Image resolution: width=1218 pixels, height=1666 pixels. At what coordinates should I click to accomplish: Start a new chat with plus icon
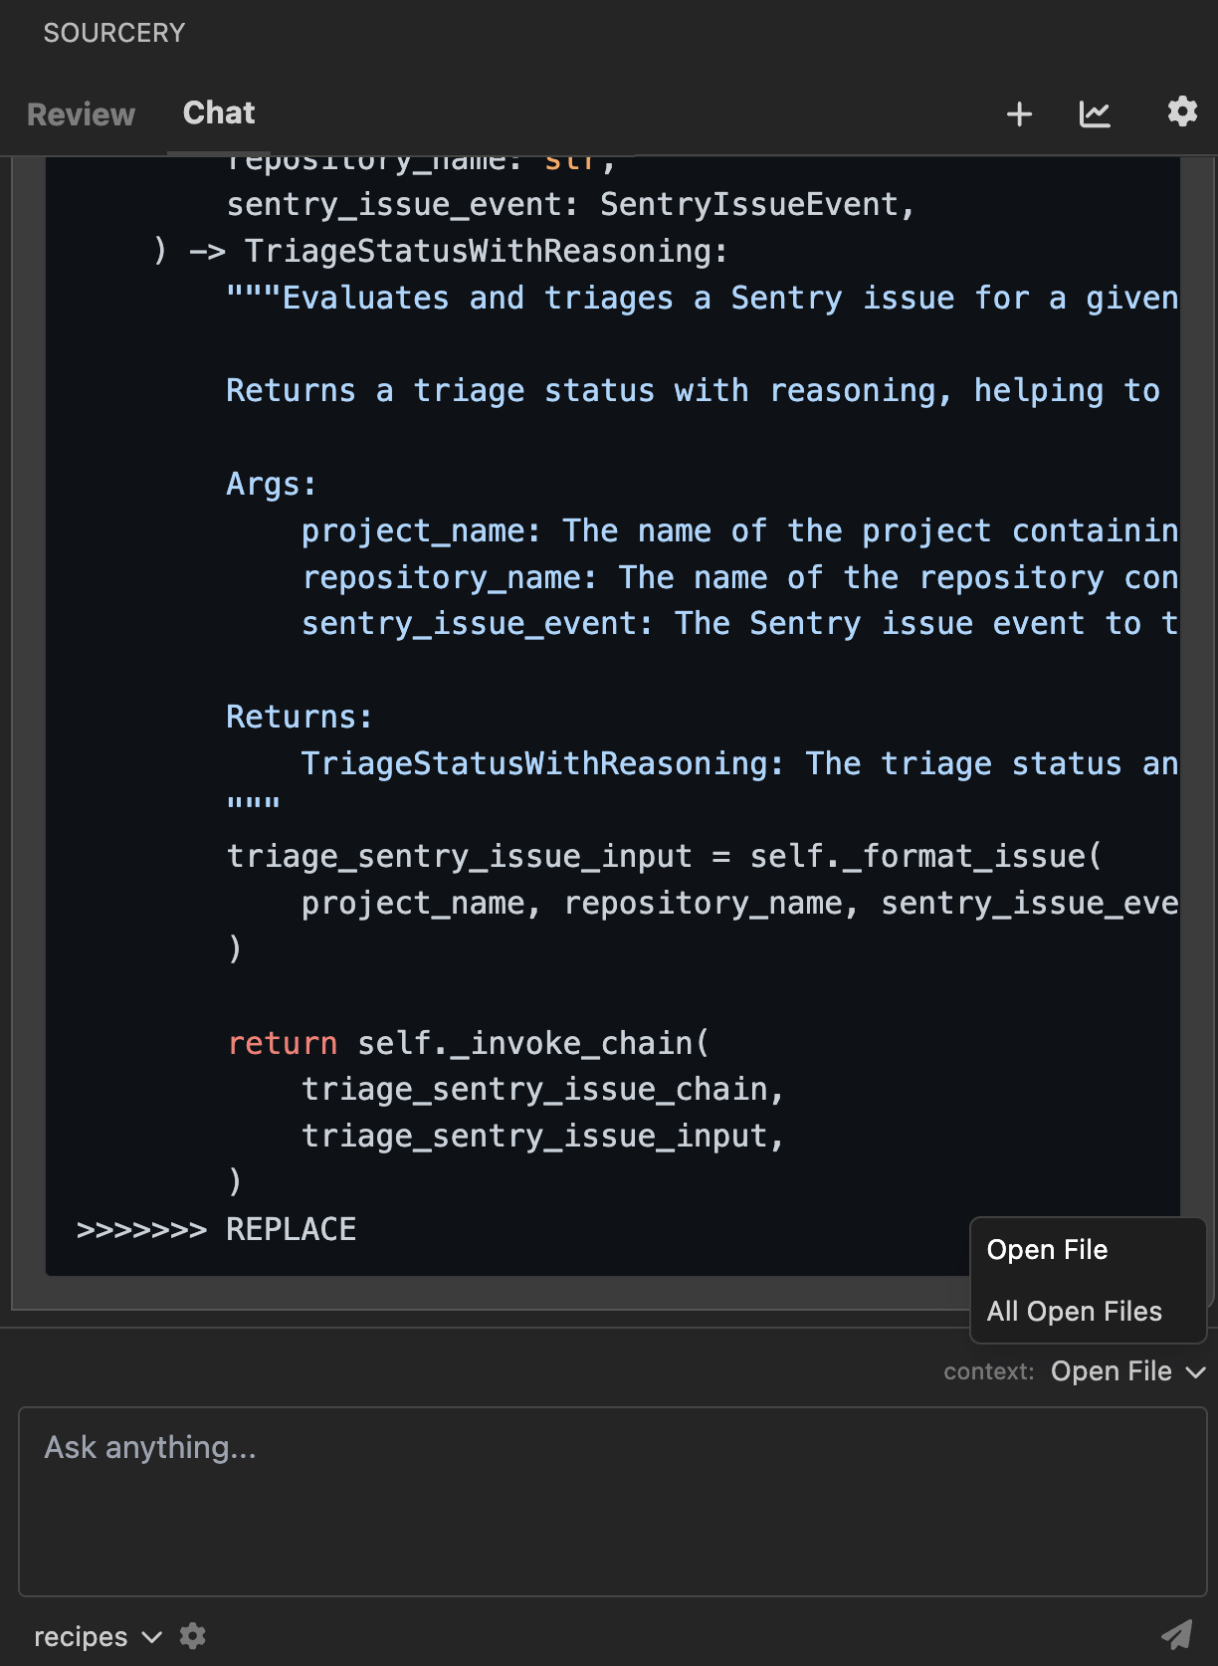(1019, 114)
